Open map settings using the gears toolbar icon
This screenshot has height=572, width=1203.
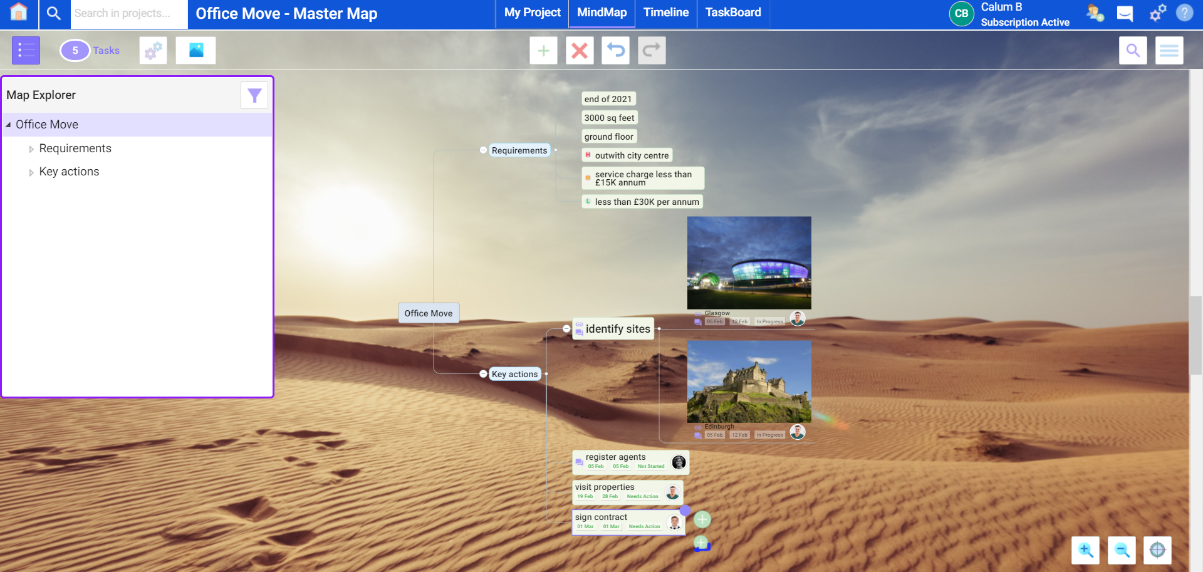pos(152,50)
